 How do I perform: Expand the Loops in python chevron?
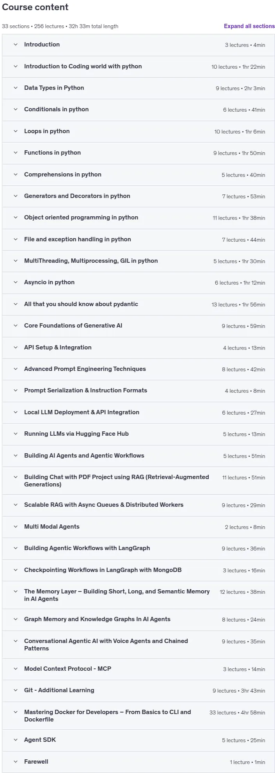(16, 131)
